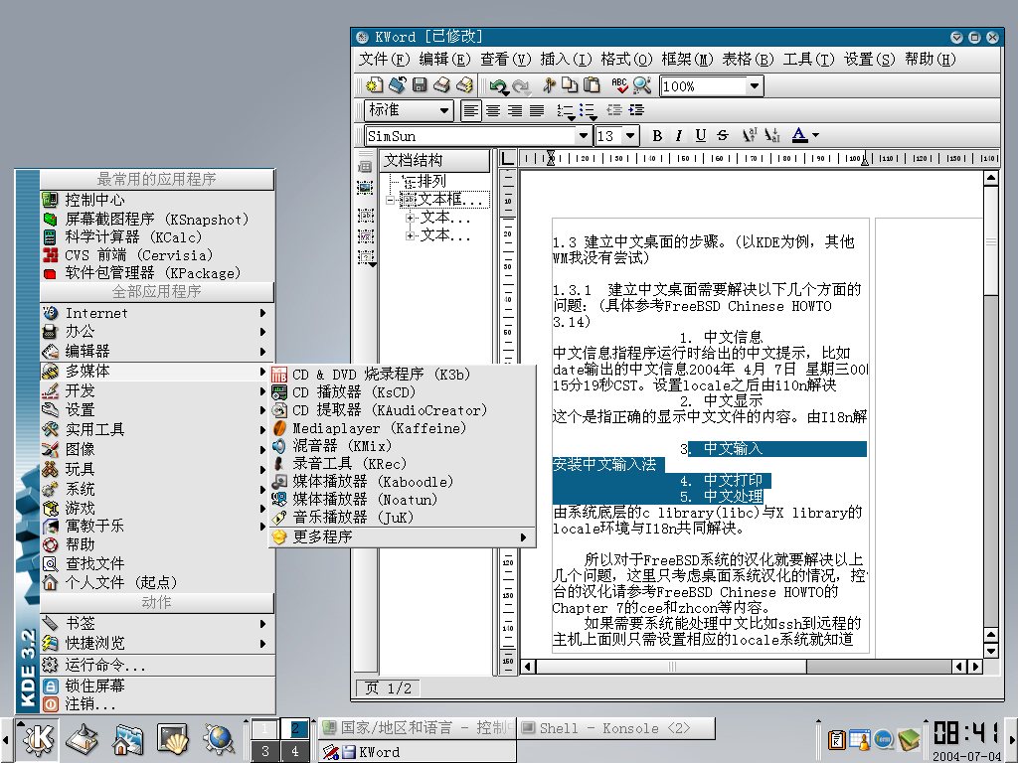This screenshot has height=763, width=1018.
Task: Open the font color dropdown arrow
Action: tap(815, 135)
